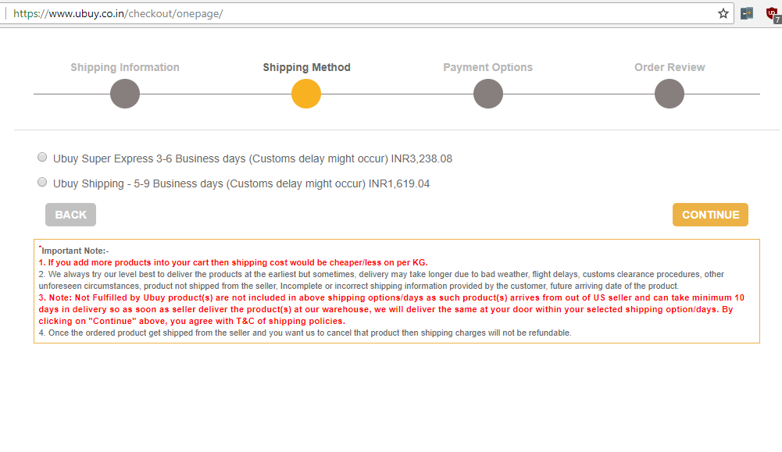
Task: Click the Shipping Method step label
Action: coord(306,67)
